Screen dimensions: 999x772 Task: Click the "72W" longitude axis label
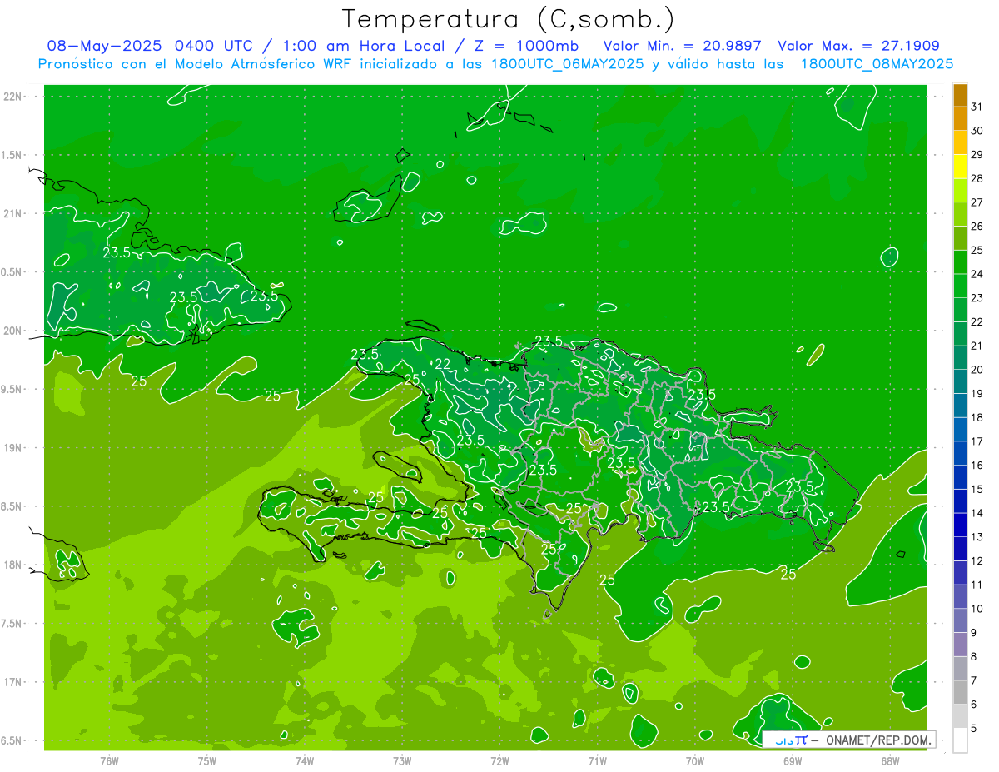pyautogui.click(x=499, y=760)
